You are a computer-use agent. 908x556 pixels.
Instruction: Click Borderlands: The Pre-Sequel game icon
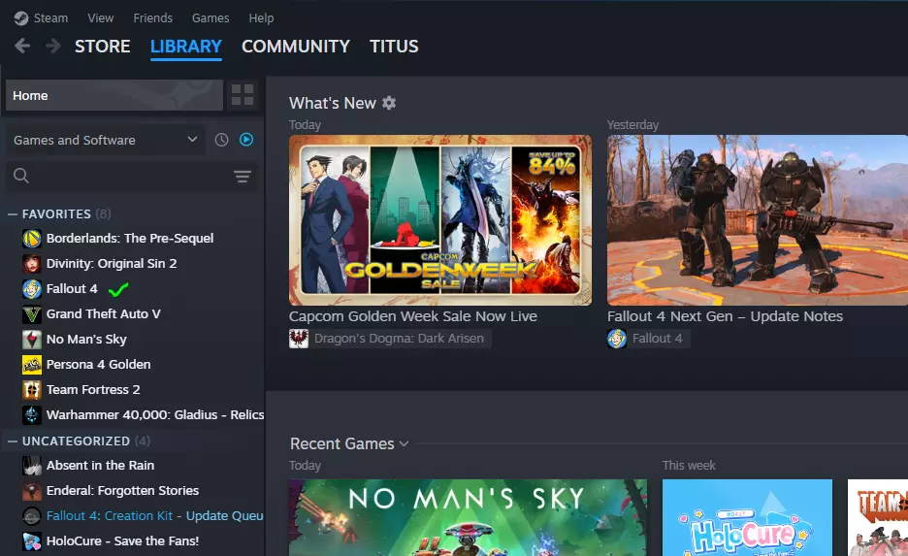32,238
